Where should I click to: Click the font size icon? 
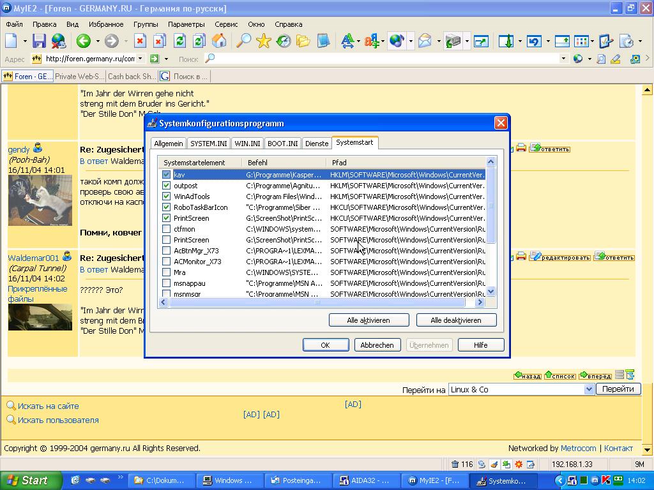coord(347,41)
